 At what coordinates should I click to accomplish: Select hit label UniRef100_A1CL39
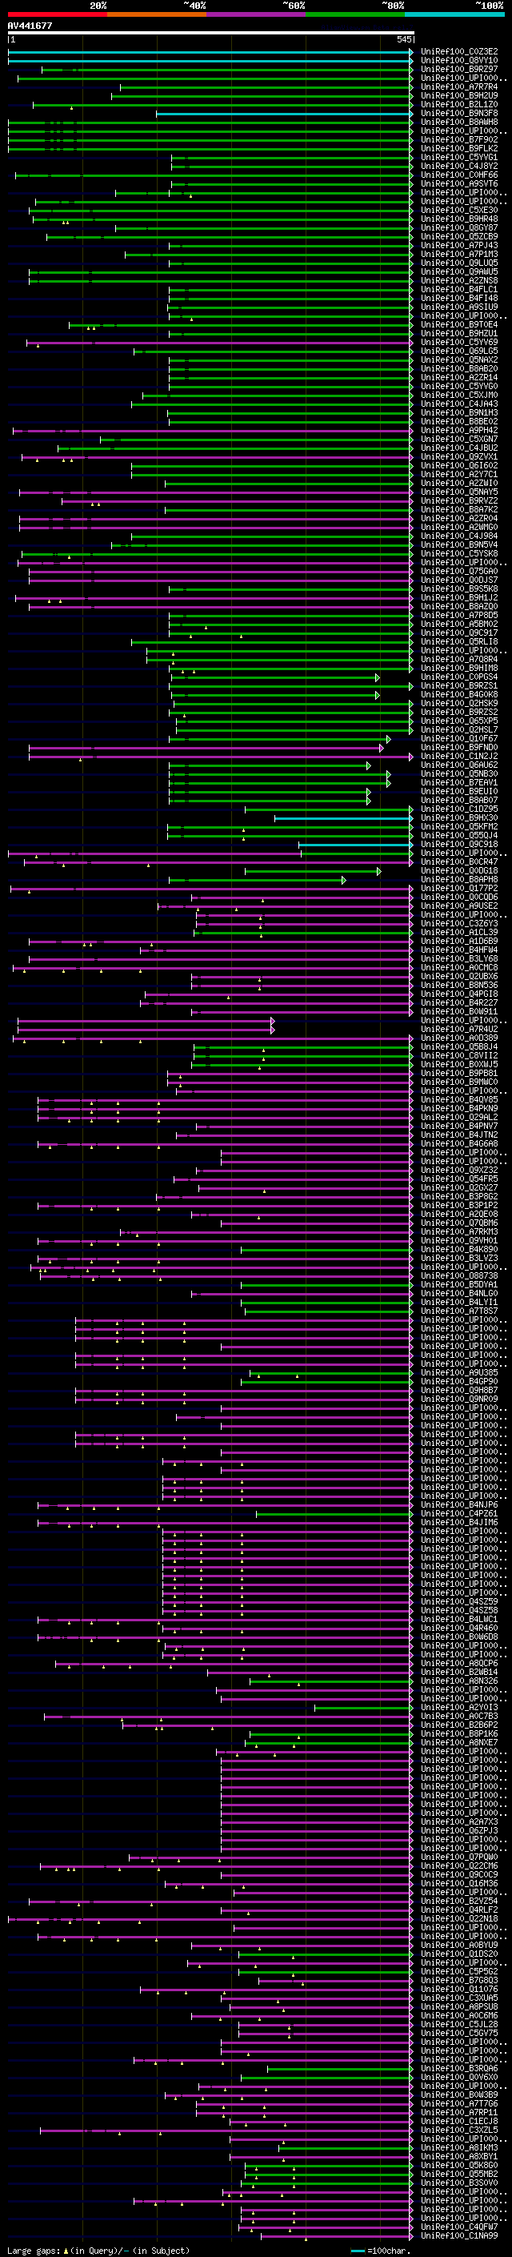[459, 931]
